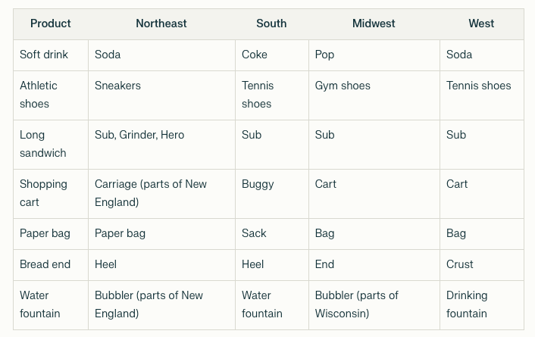Select the South column header
535x337 pixels.
click(x=271, y=23)
